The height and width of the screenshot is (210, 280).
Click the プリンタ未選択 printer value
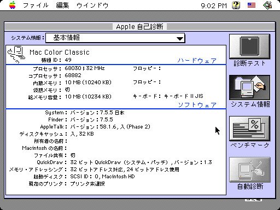point(87,184)
